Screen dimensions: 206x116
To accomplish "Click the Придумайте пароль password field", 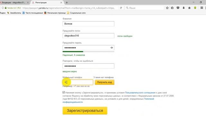I will [89, 48].
